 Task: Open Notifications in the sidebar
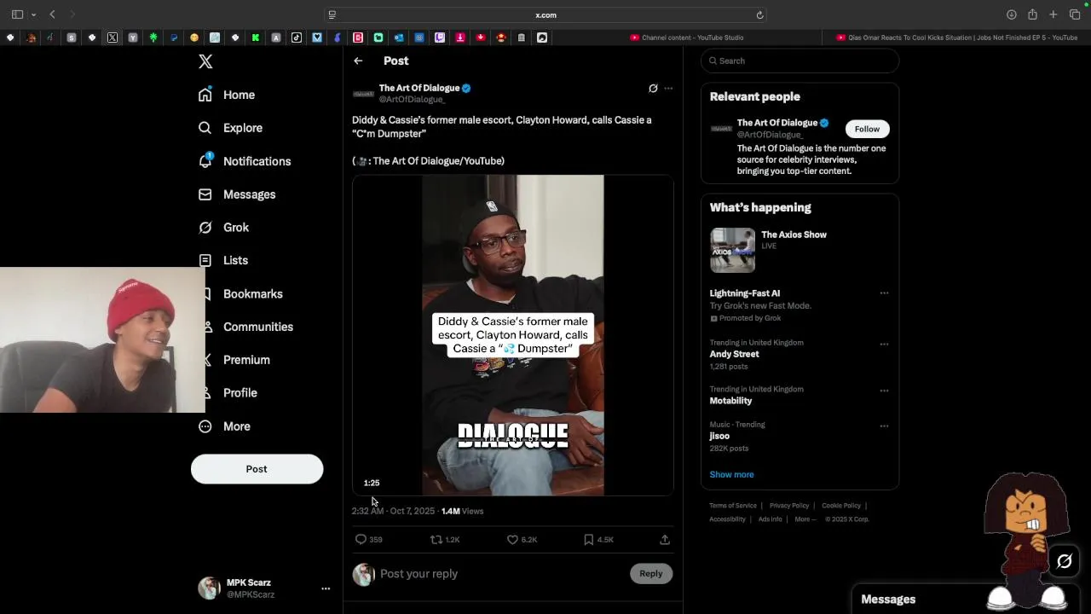pyautogui.click(x=245, y=161)
